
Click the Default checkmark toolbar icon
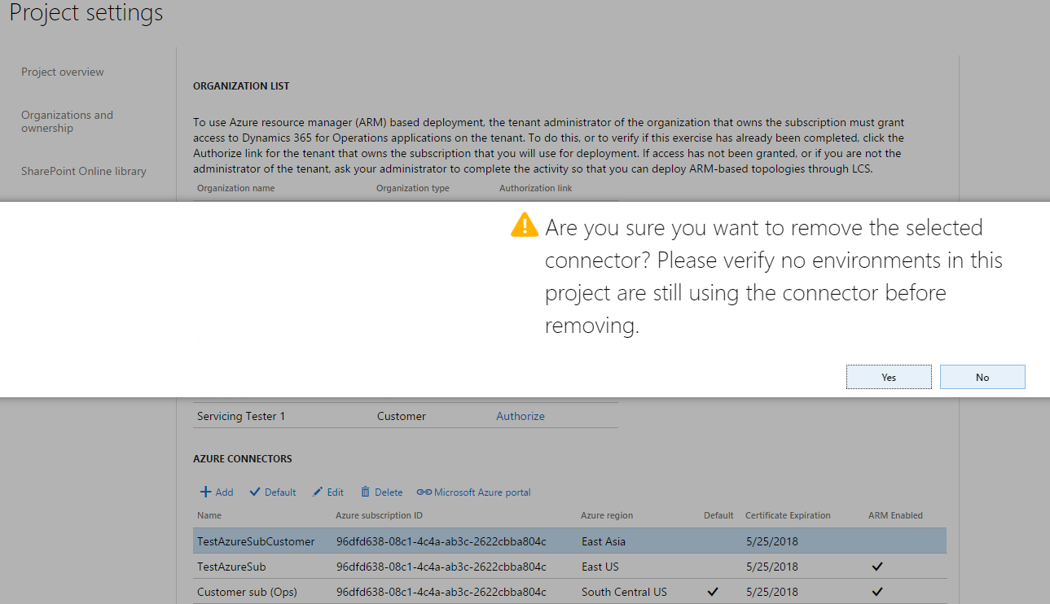(255, 492)
